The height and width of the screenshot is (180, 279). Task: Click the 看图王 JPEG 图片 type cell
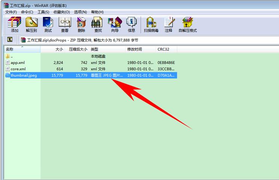coord(107,75)
